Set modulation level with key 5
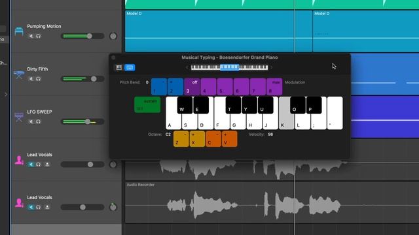Screen dimensions: 419x235 point(225,87)
